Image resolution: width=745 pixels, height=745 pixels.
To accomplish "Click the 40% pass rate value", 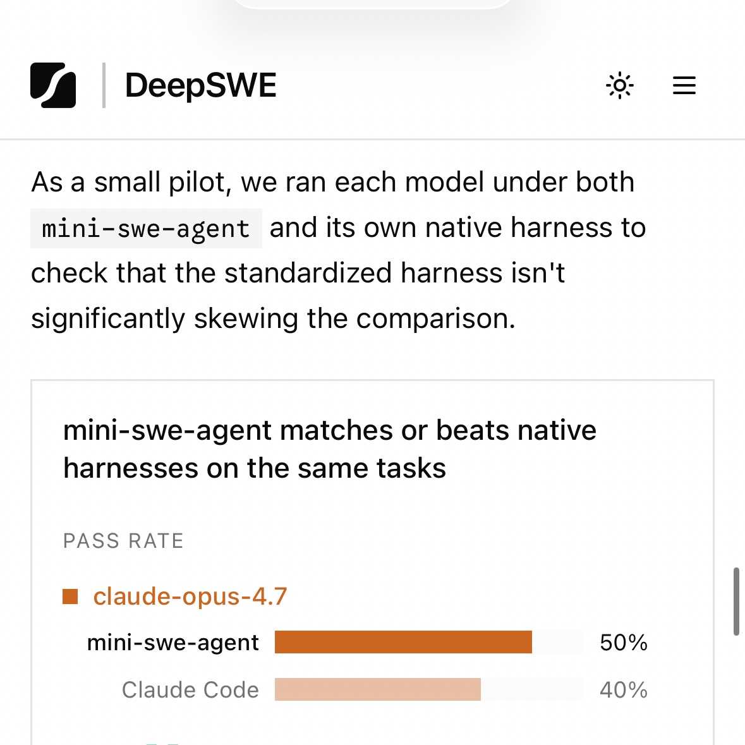I will (x=624, y=690).
